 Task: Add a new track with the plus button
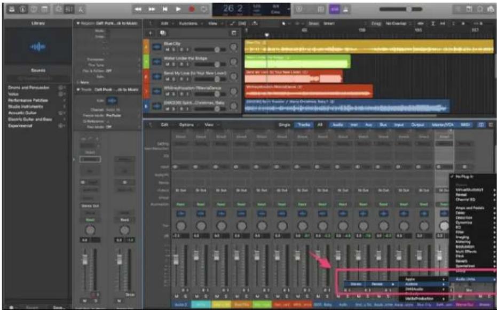[150, 33]
